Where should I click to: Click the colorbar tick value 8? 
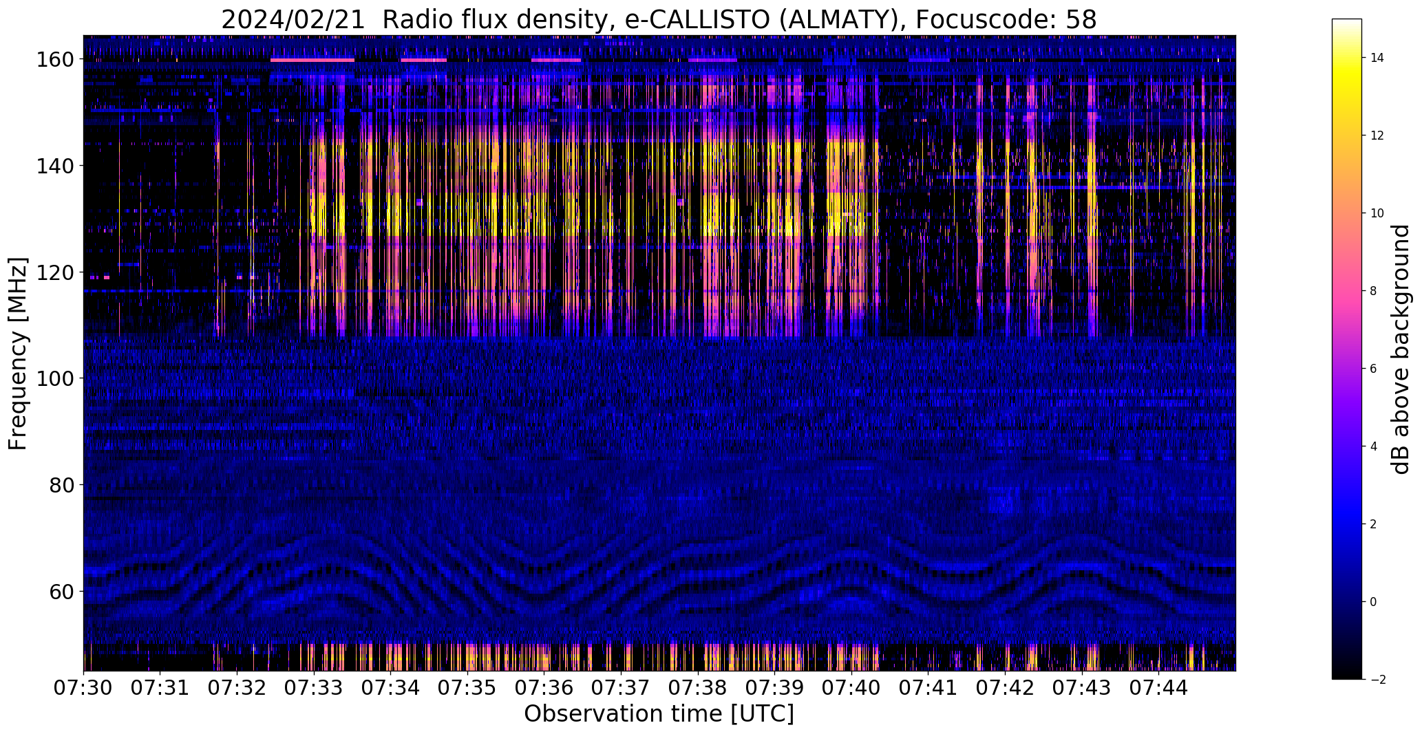coord(1374,291)
